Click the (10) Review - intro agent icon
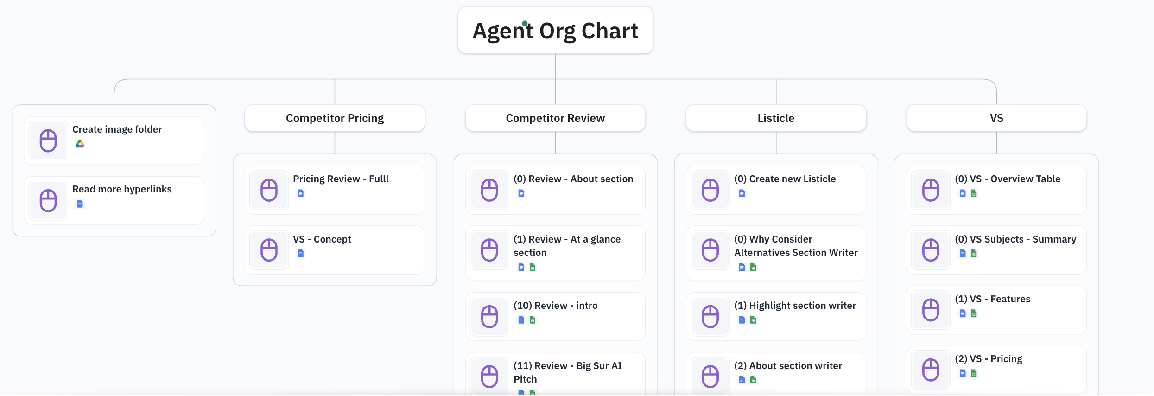Viewport: 1154px width, 396px height. click(489, 317)
